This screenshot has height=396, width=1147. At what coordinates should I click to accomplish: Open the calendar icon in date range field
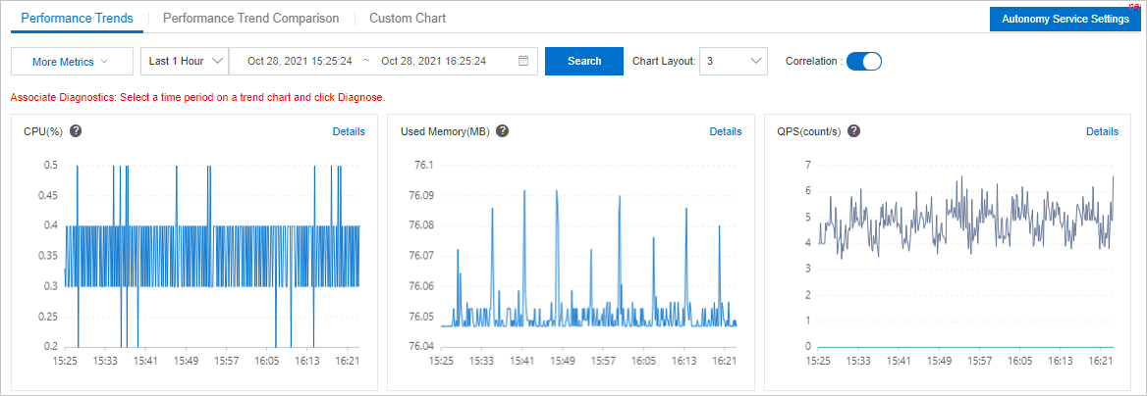click(523, 62)
